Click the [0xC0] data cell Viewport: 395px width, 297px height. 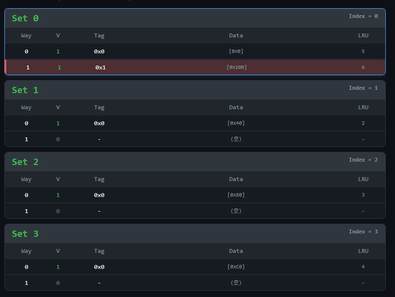pos(236,267)
